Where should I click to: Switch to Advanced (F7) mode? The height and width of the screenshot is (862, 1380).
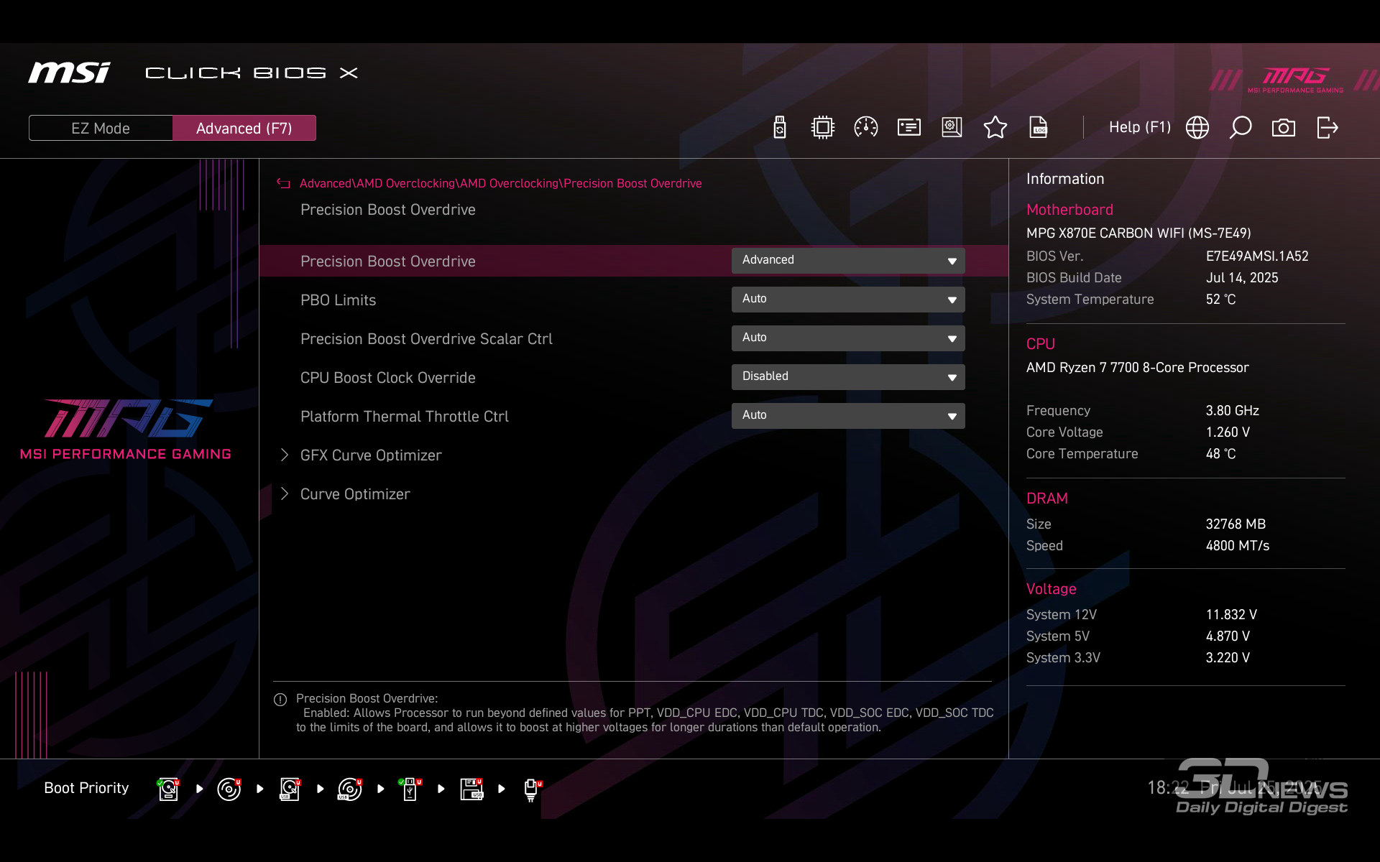click(244, 128)
